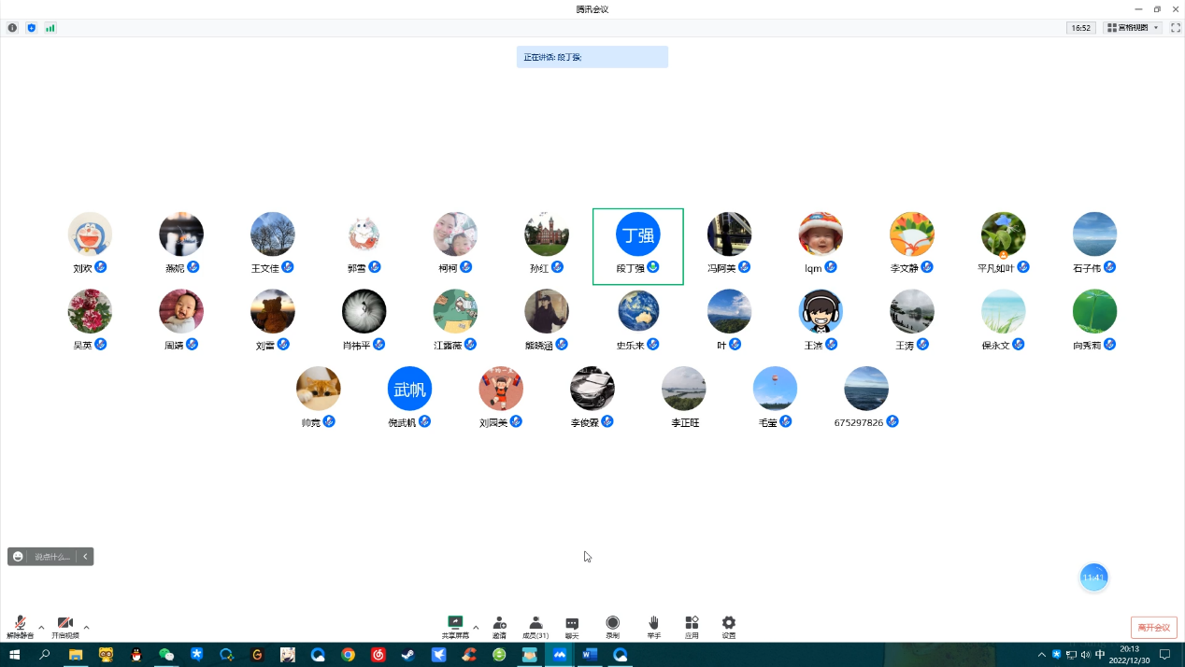Open the Invite (邀请) panel

point(499,625)
